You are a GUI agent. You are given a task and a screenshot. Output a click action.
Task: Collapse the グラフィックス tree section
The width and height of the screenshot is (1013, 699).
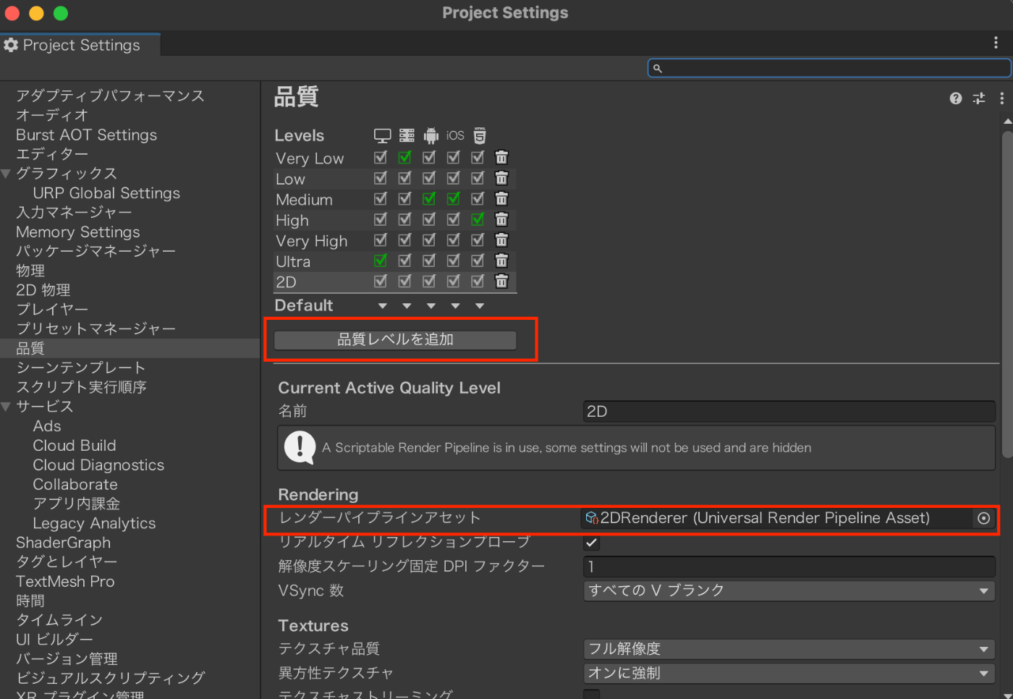click(6, 174)
